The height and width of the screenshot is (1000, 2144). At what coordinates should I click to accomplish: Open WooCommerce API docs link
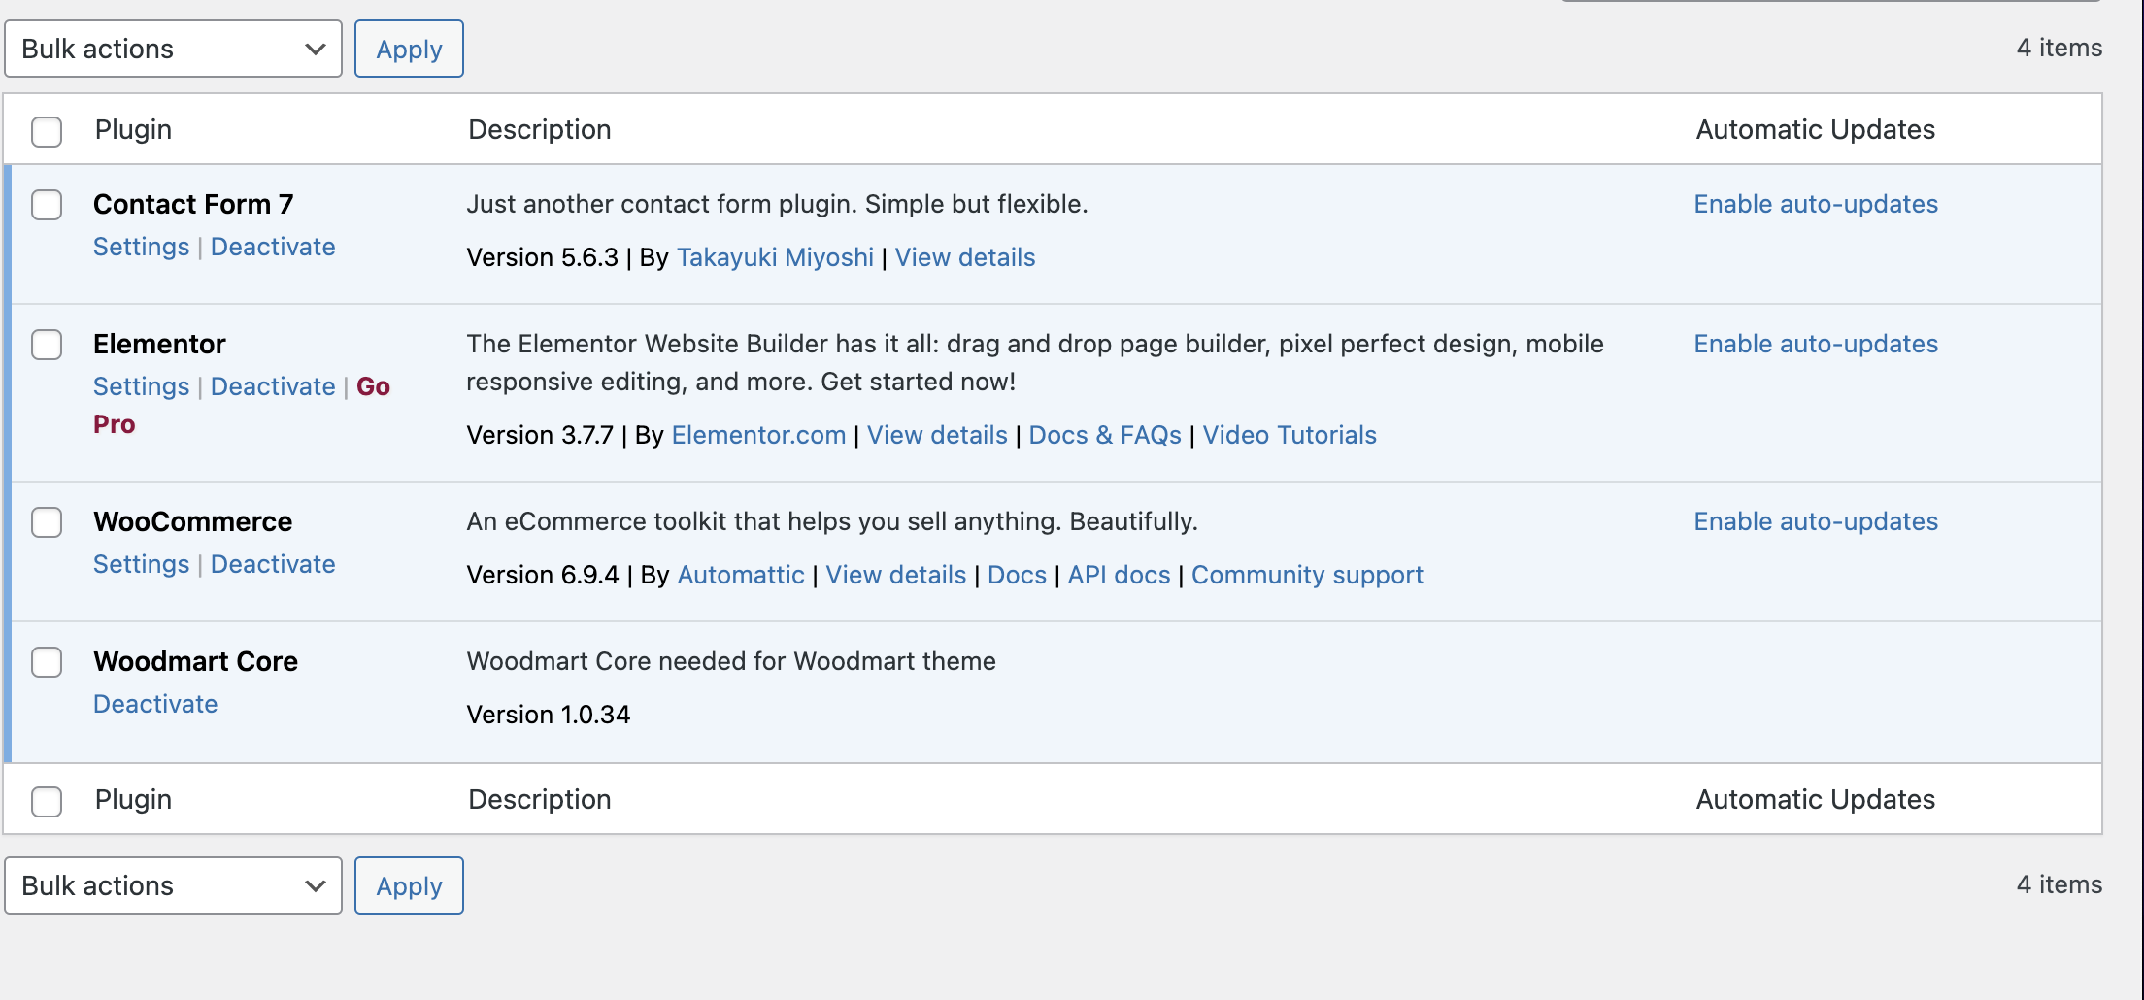1119,575
